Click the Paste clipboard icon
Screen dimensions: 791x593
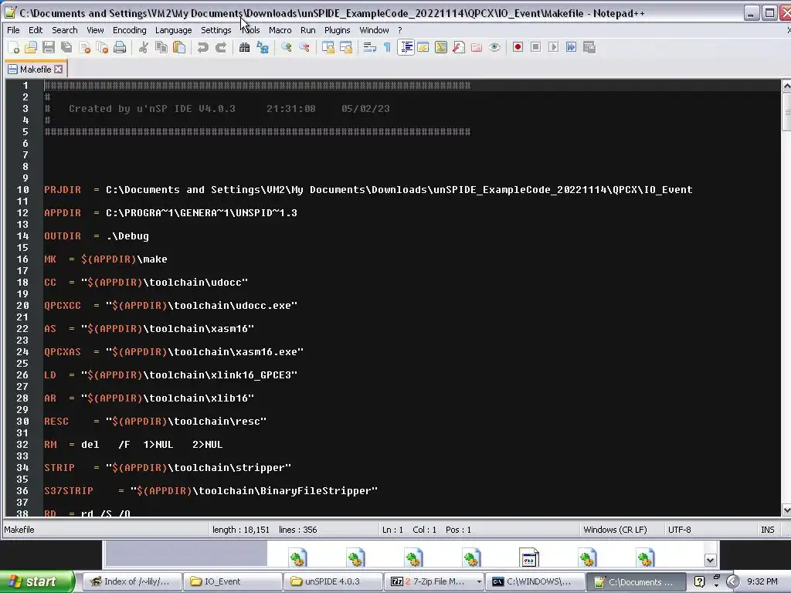[179, 47]
